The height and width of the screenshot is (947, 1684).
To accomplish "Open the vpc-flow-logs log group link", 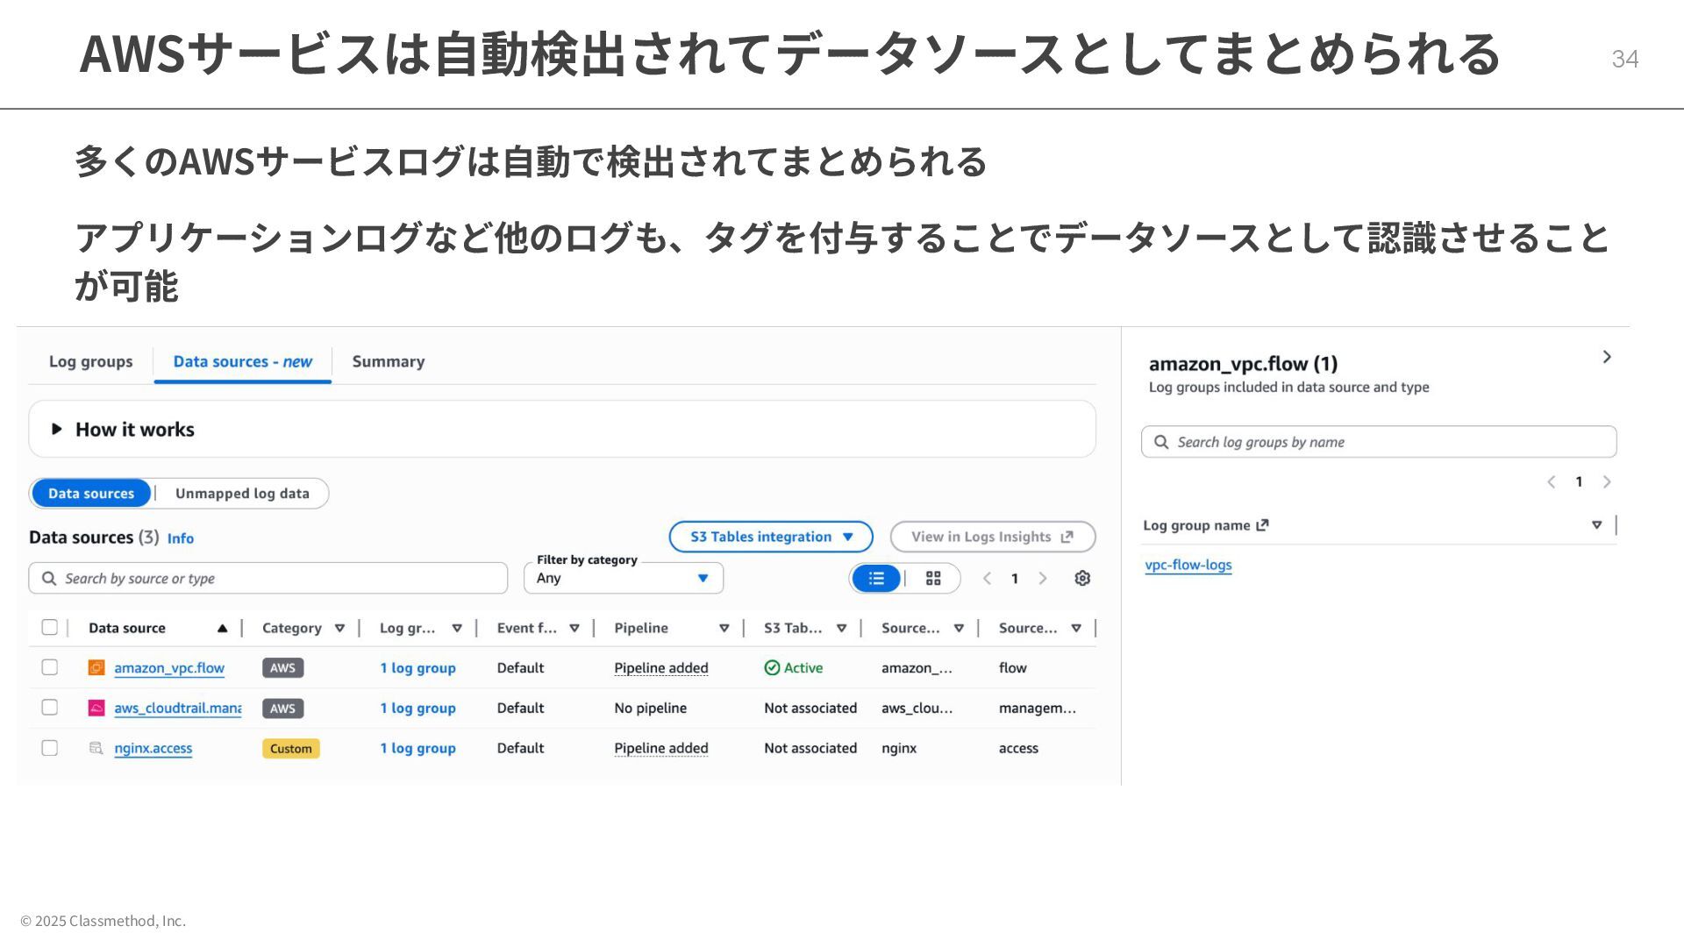I will [1188, 566].
